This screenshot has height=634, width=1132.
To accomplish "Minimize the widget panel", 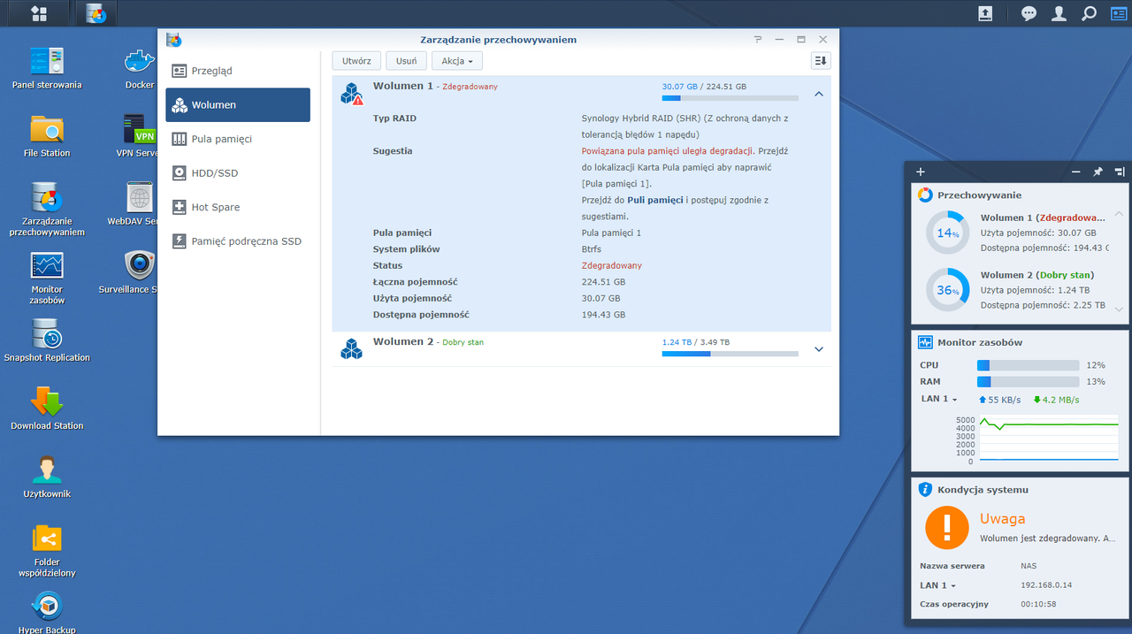I will click(1075, 172).
